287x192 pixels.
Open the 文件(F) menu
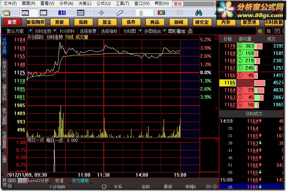(10, 3)
